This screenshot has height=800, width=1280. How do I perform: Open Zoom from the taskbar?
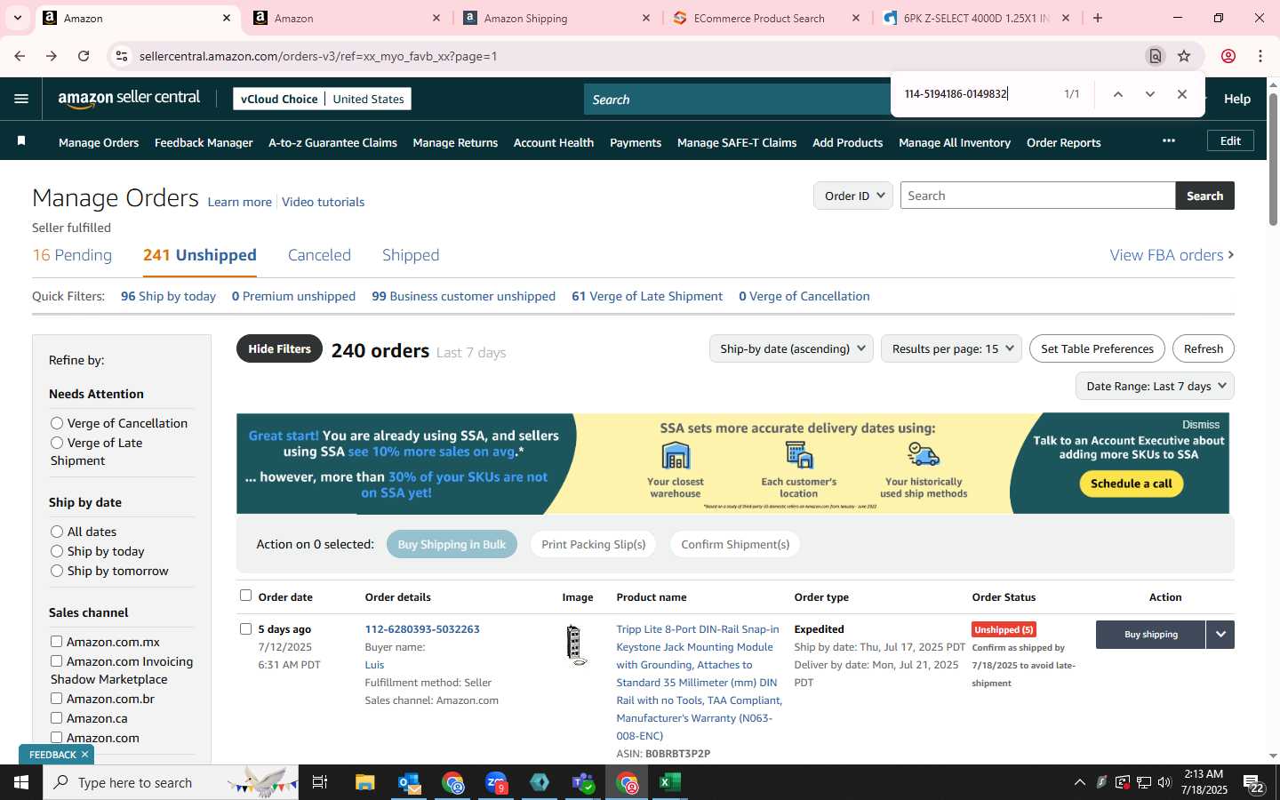(496, 782)
